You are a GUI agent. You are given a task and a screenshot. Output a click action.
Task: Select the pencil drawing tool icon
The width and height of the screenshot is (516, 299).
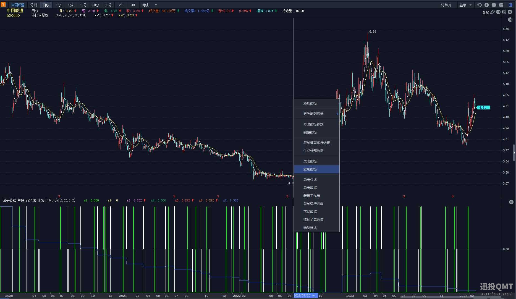[493, 12]
